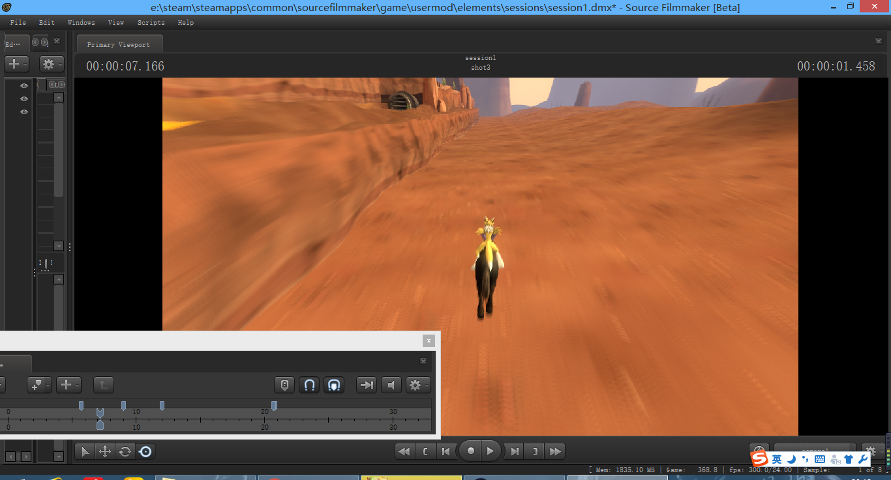891x480 pixels.
Task: Click the shot3 label above the viewport
Action: (x=481, y=68)
